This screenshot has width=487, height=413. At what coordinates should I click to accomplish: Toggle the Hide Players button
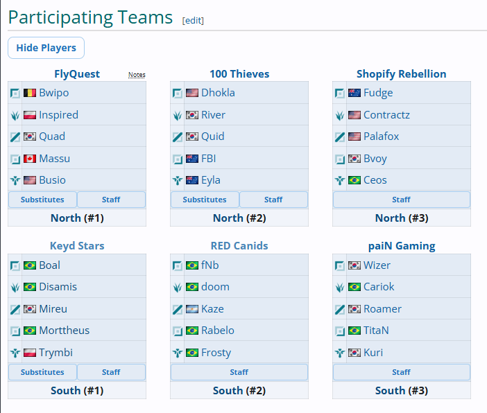46,48
